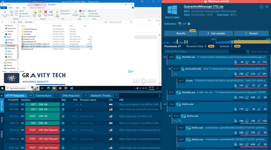The image size is (271, 150).
Task: Click WinRAR icon on the VM taskbar
Action: [x=66, y=88]
